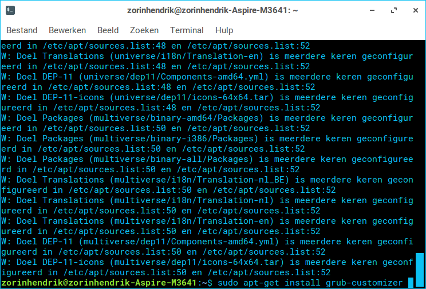Minimize the terminal window
The image size is (426, 289).
click(372, 11)
